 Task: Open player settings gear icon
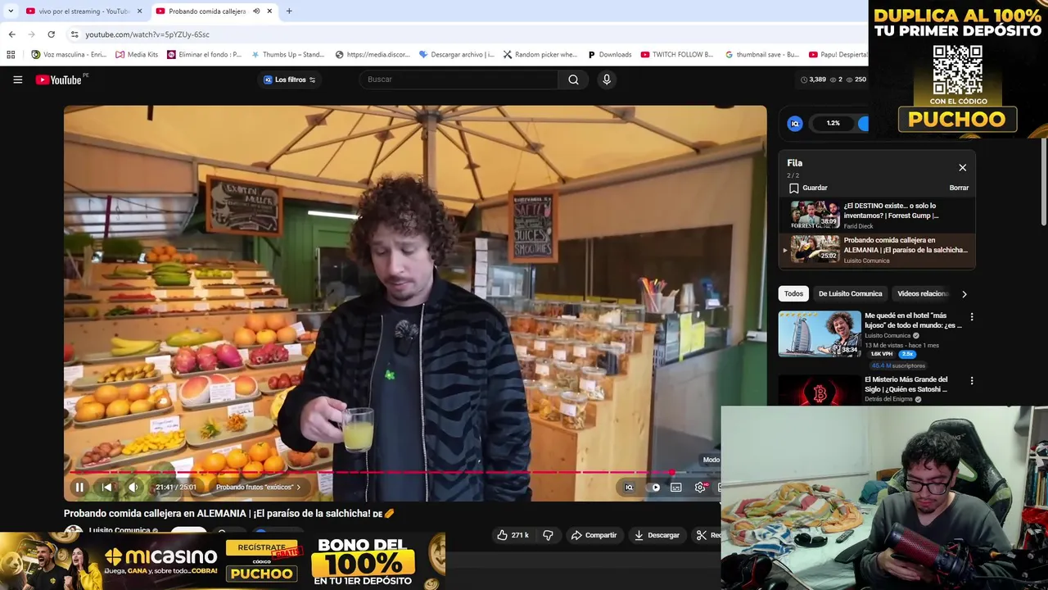(x=700, y=488)
